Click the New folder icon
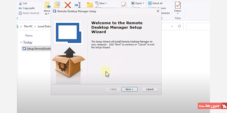Image resolution: width=227 pixels, height=113 pixels. [90, 5]
